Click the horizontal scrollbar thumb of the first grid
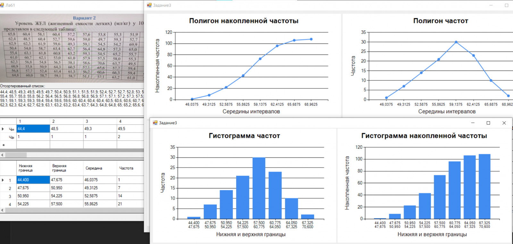 click(16, 155)
